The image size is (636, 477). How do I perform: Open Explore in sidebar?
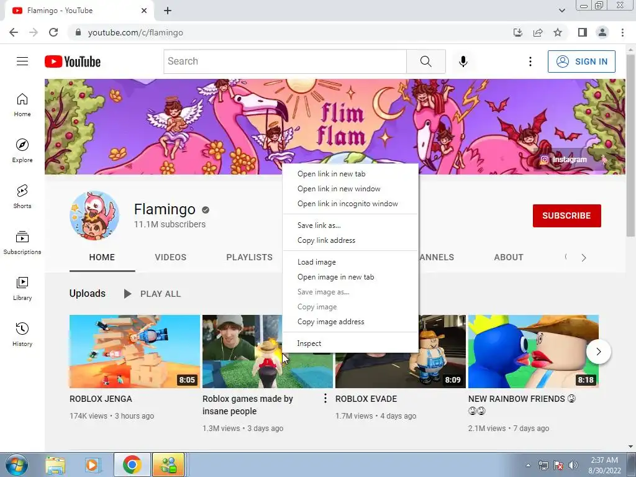pos(22,151)
